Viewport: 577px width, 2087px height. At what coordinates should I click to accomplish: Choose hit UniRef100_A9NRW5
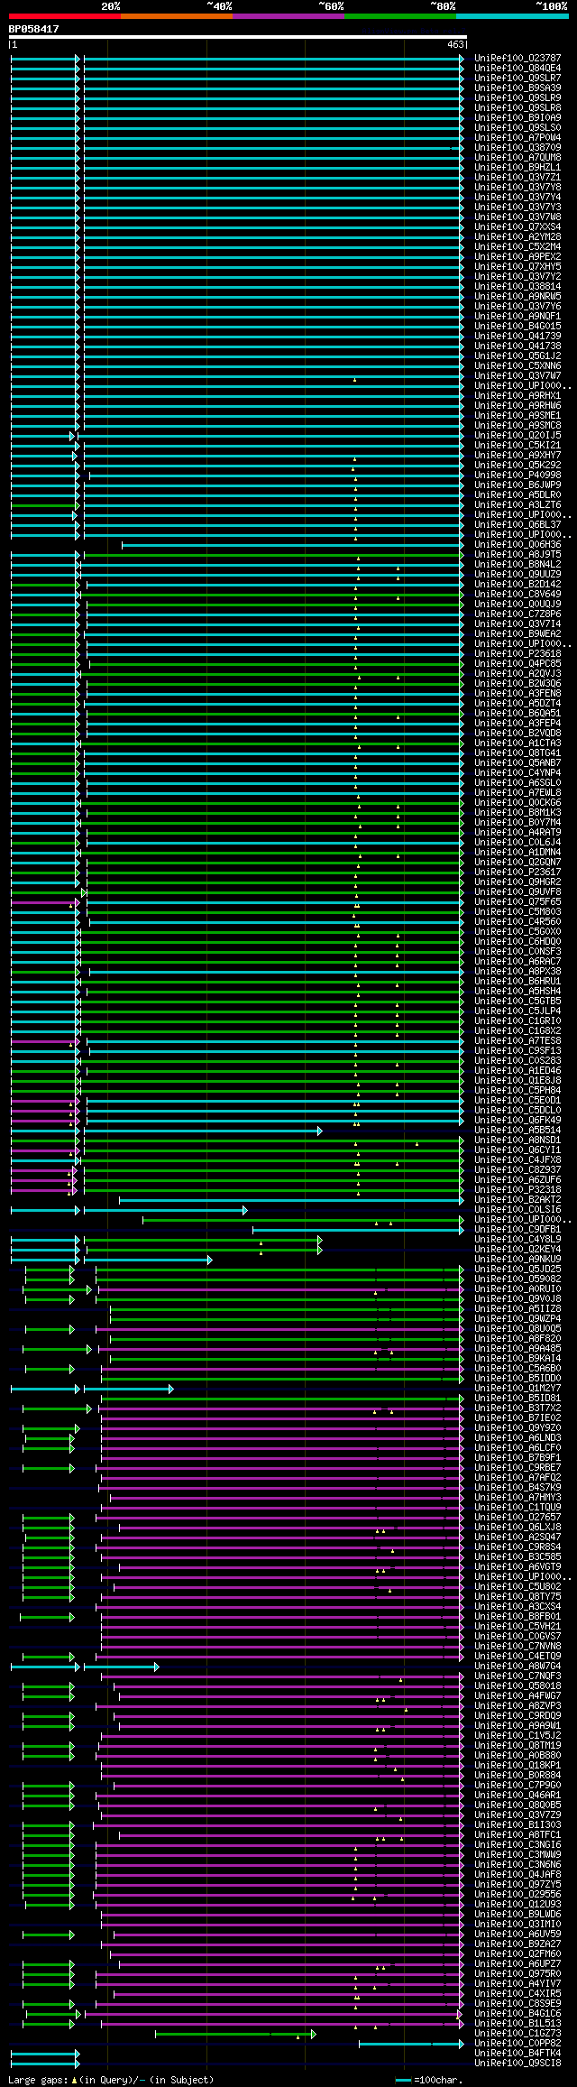click(517, 296)
